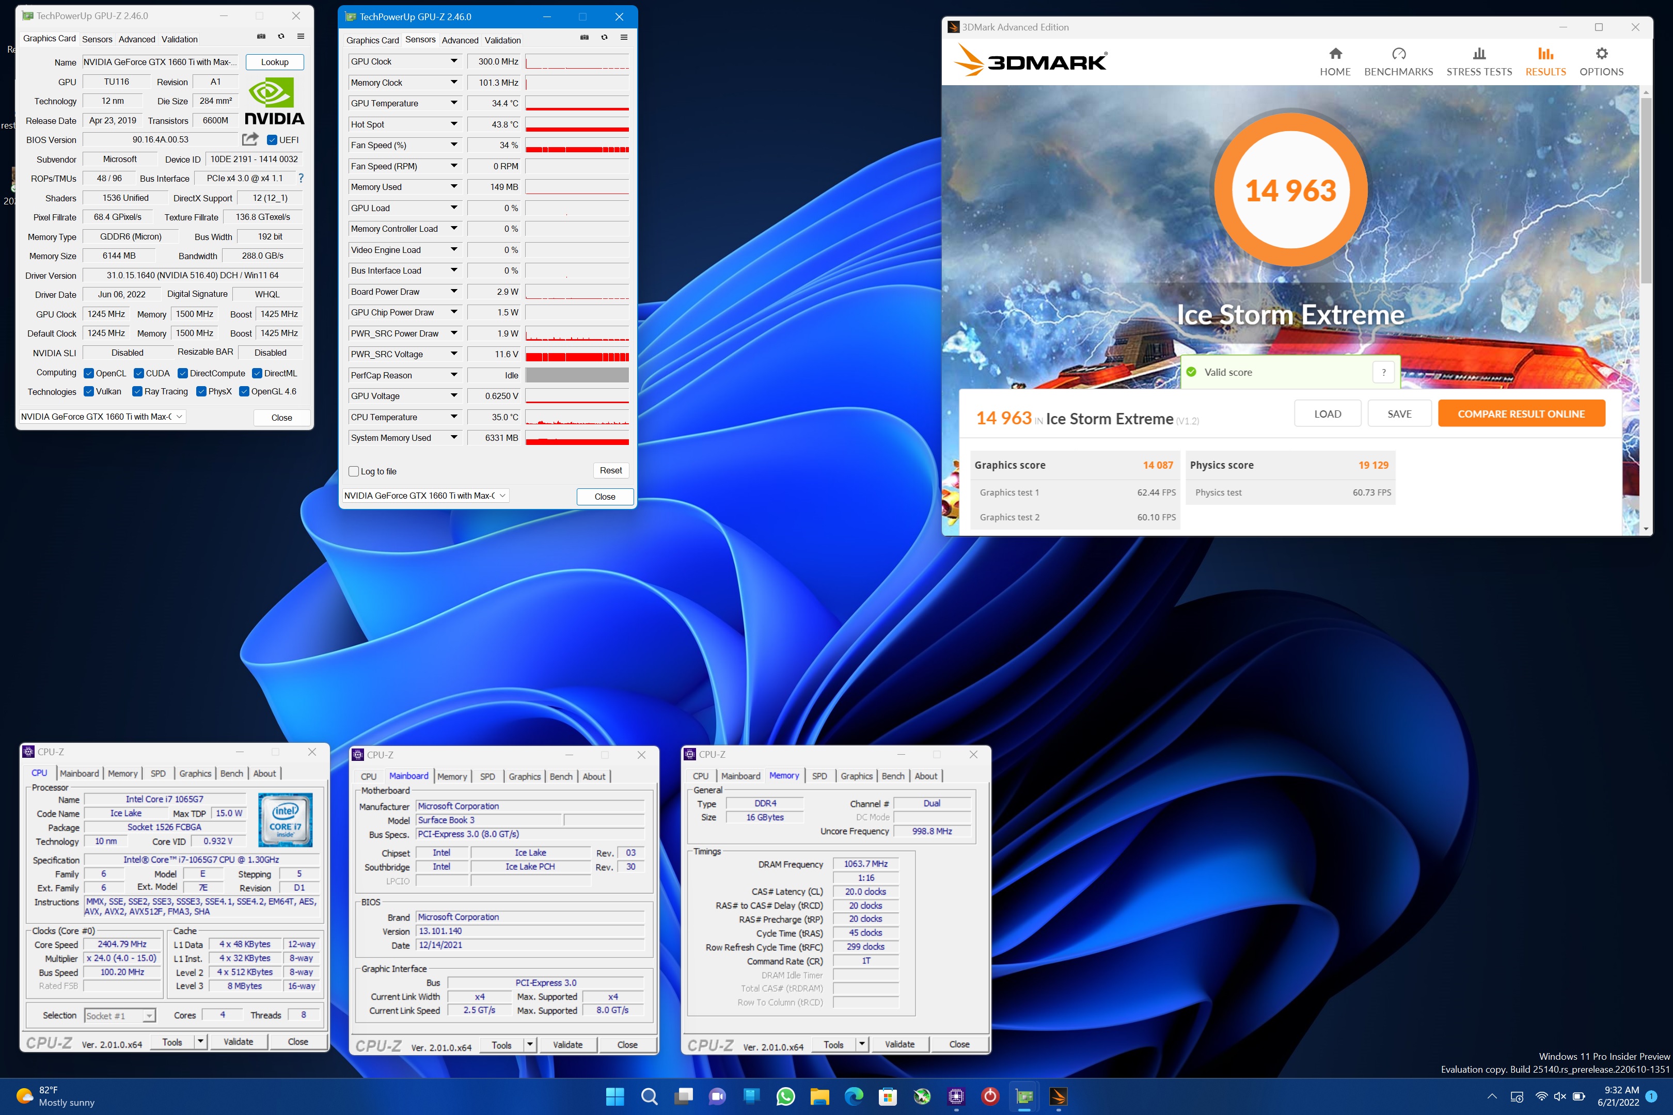This screenshot has height=1115, width=1673.
Task: Open About tab in CPU-Z Memory window
Action: tap(925, 776)
